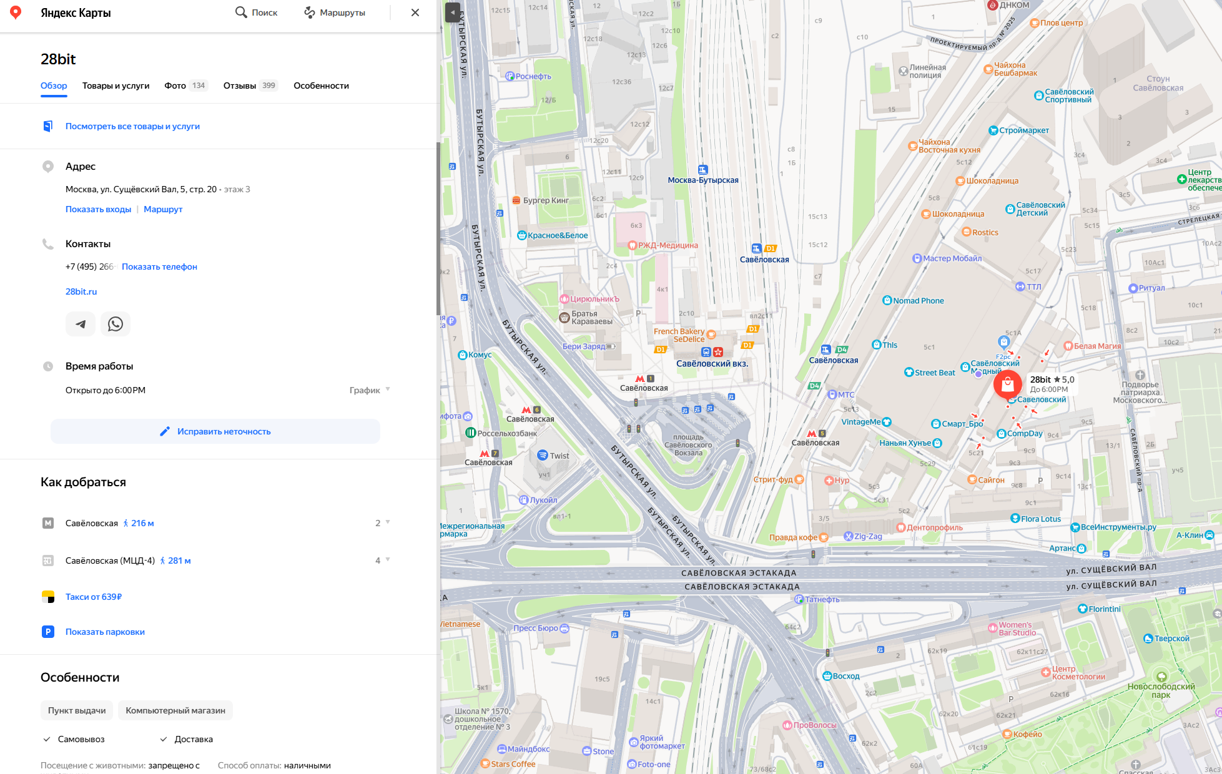1222x774 pixels.
Task: Click the red 28bit shop marker
Action: coord(1007,385)
